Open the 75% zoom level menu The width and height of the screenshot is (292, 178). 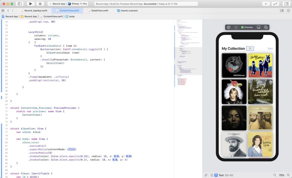click(281, 175)
